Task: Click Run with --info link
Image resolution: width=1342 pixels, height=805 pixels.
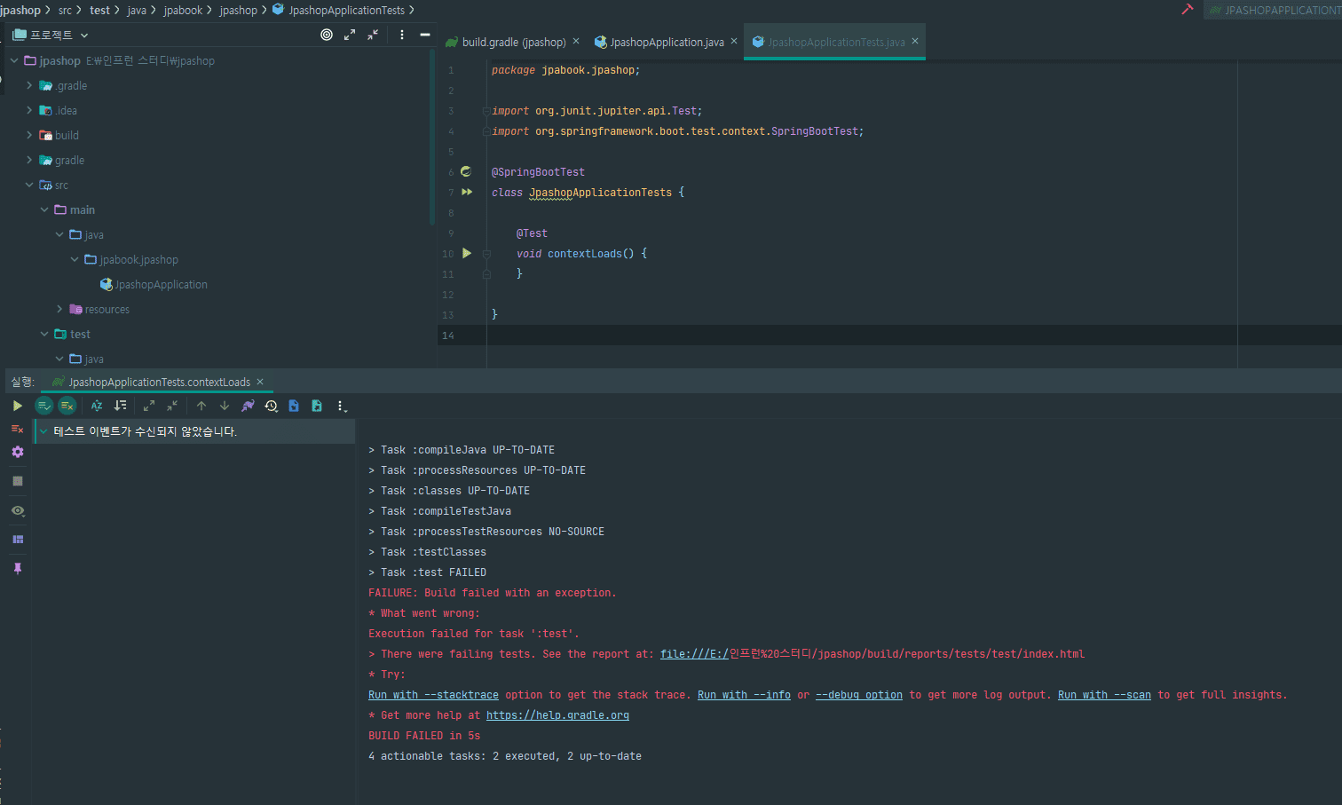Action: [744, 695]
